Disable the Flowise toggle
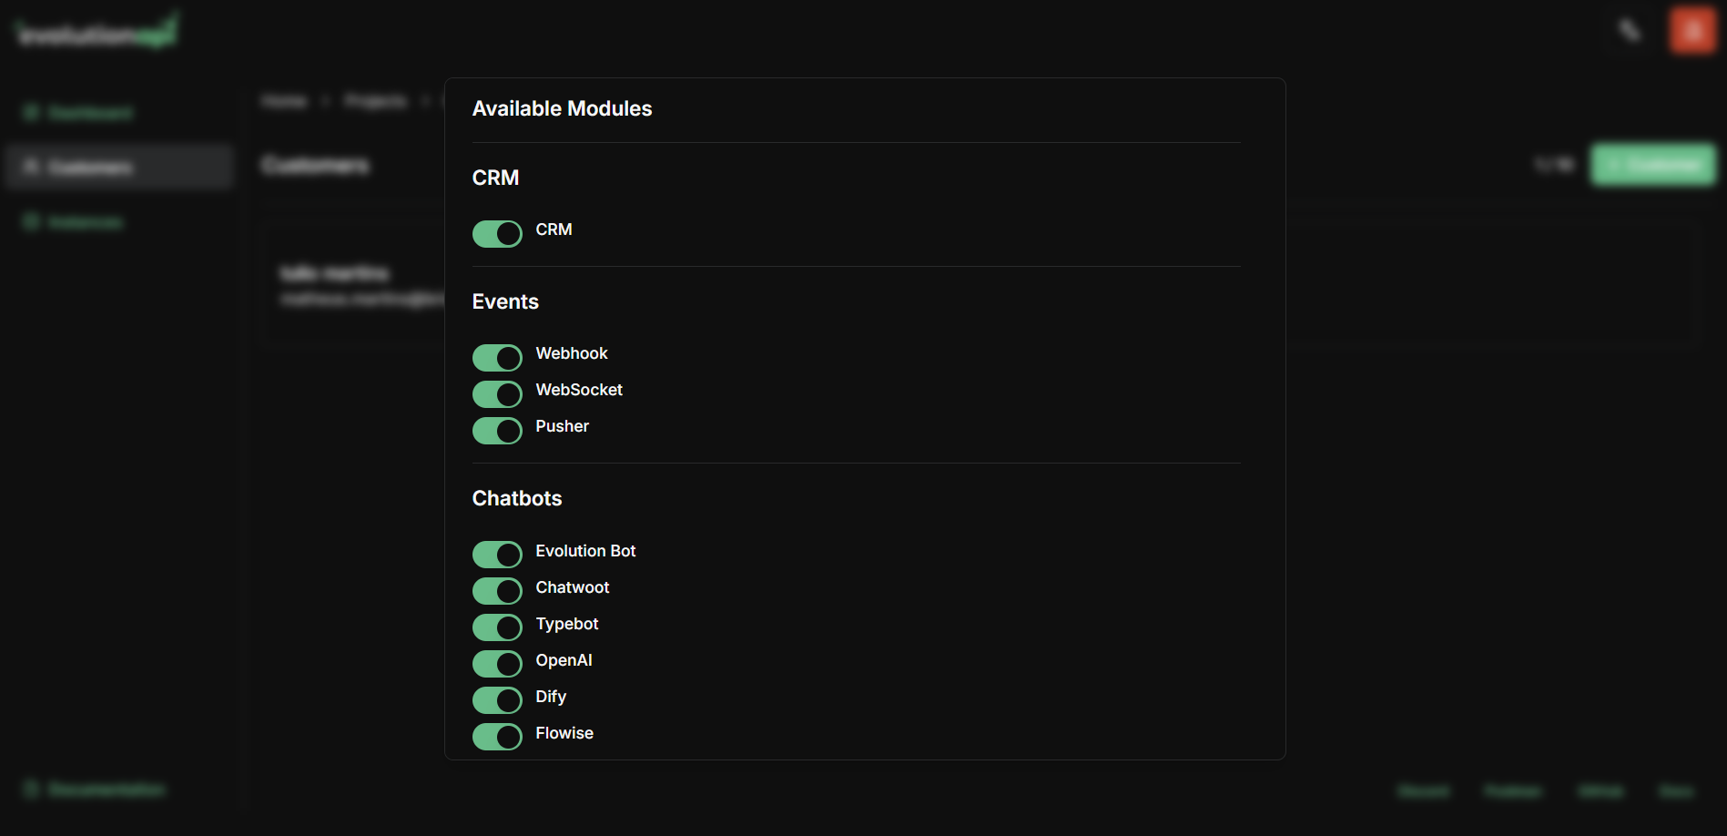The height and width of the screenshot is (836, 1727). tap(497, 736)
